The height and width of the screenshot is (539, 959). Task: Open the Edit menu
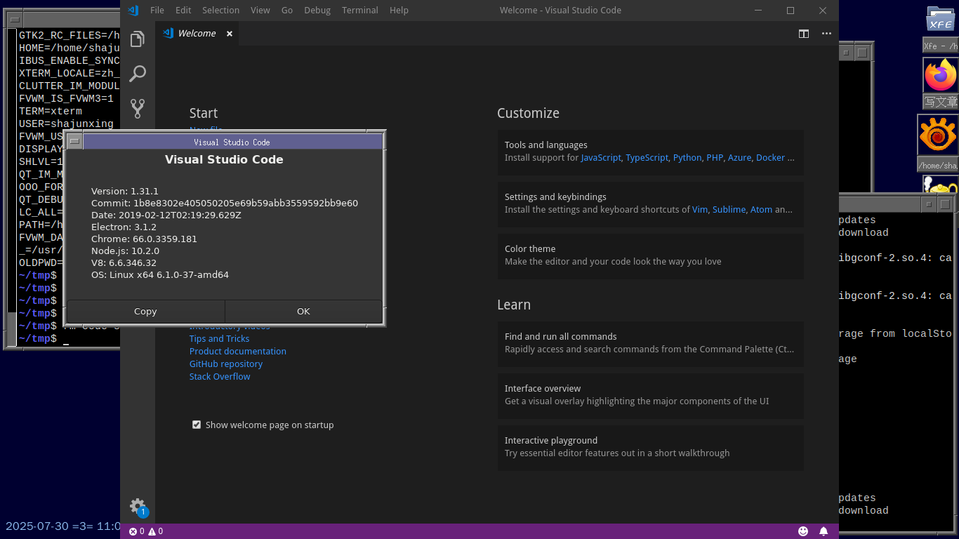coord(183,10)
